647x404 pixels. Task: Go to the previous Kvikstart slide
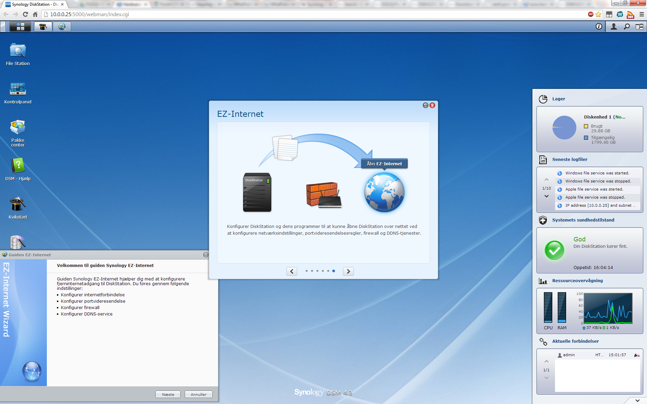point(292,271)
